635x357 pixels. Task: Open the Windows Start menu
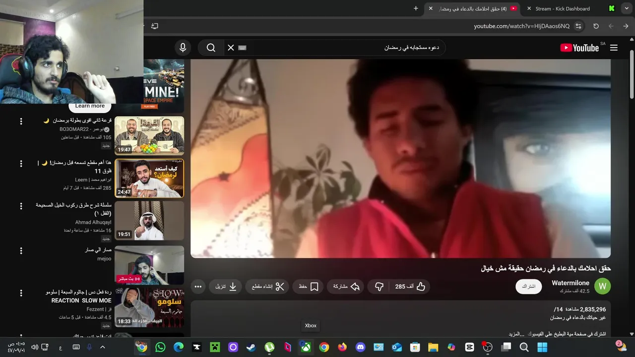pos(542,347)
